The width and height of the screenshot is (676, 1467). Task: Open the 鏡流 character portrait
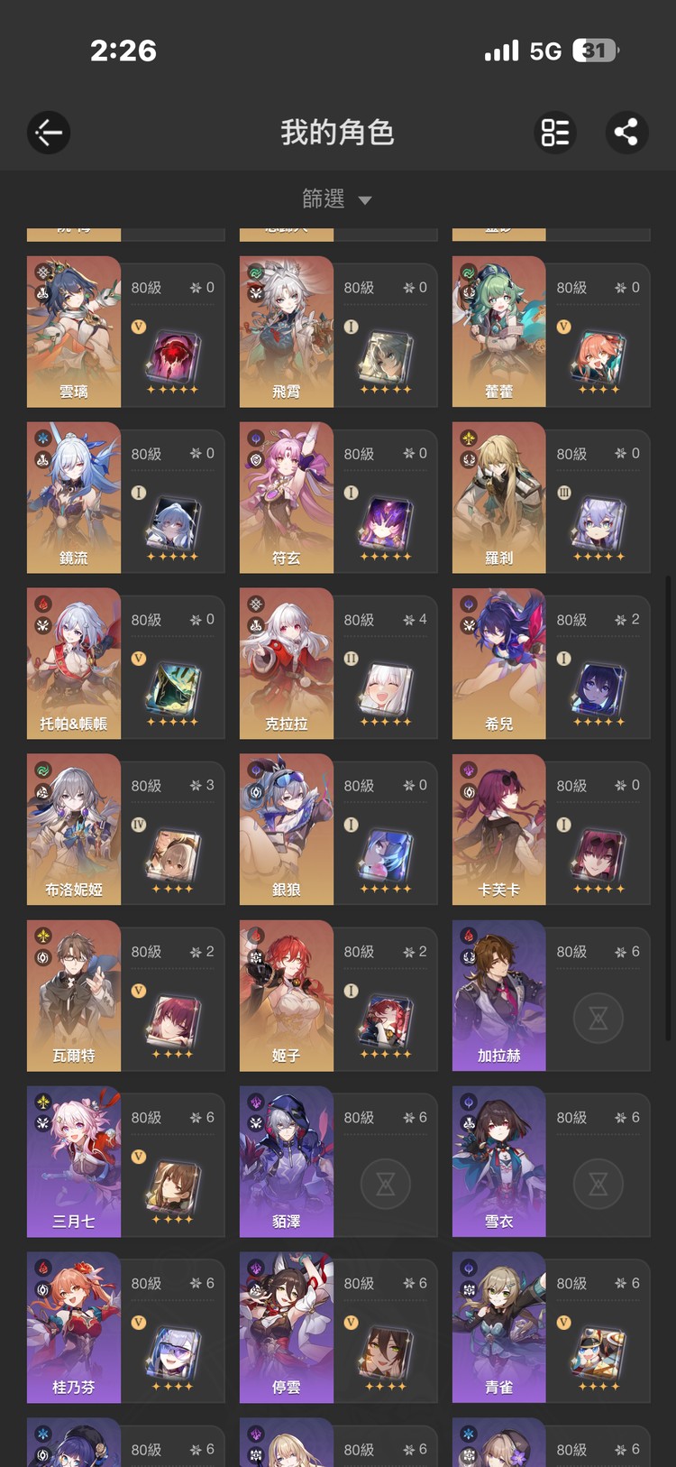74,497
